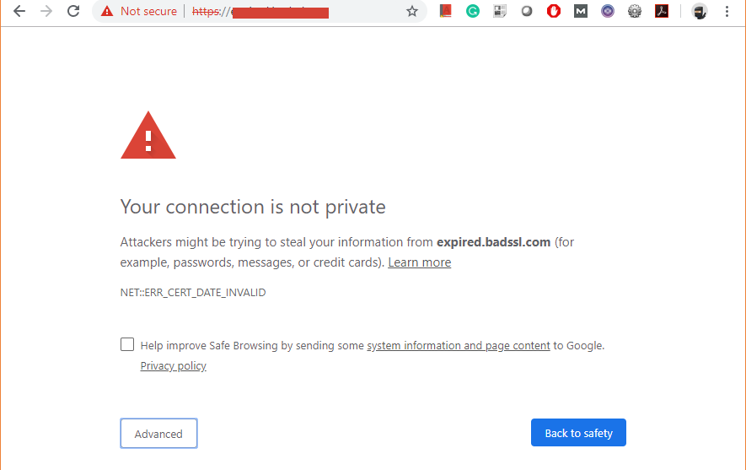Follow the system information and page content link

click(459, 345)
